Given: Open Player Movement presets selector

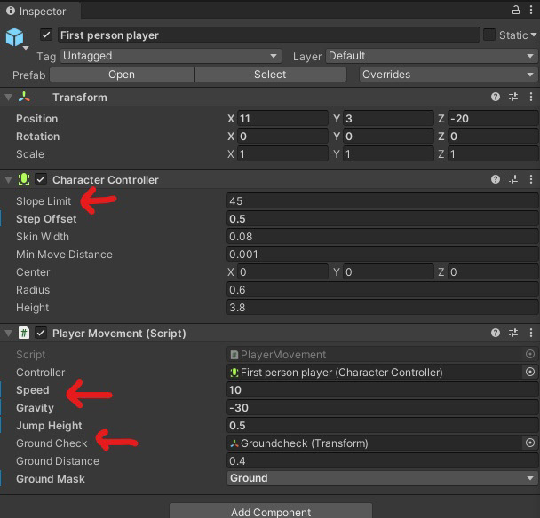Looking at the screenshot, I should [x=513, y=333].
